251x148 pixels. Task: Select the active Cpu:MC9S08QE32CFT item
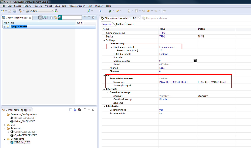[25, 135]
